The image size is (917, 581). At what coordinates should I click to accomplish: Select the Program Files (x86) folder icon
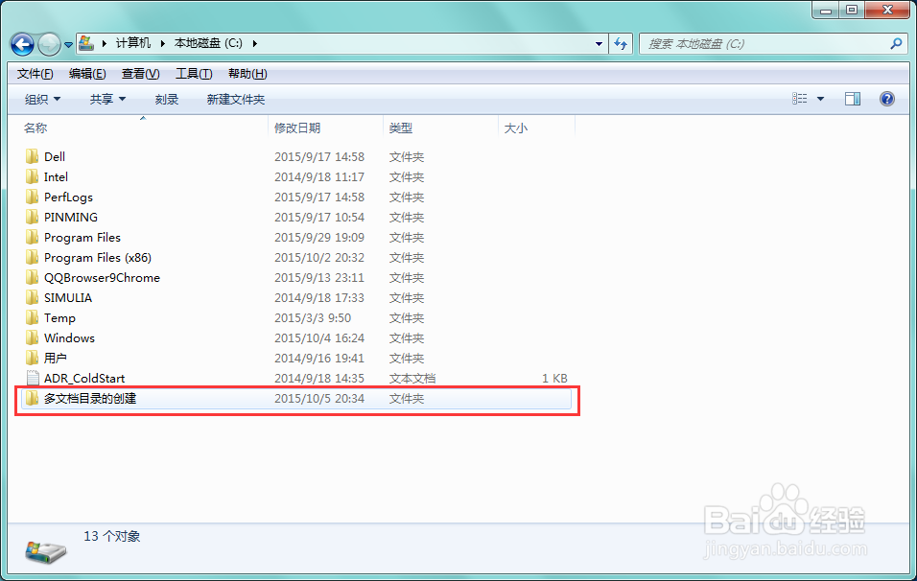coord(33,257)
